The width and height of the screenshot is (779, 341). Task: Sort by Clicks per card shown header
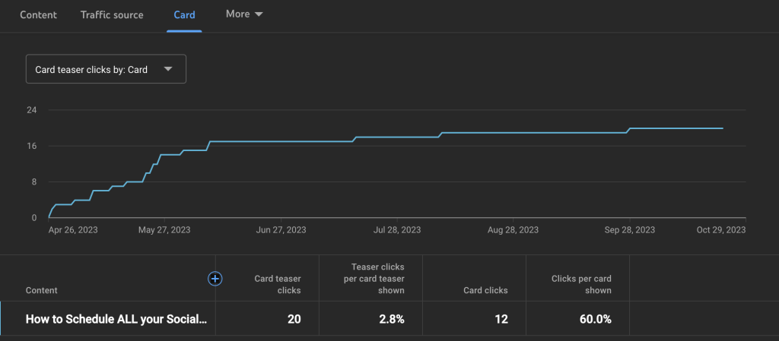[581, 285]
